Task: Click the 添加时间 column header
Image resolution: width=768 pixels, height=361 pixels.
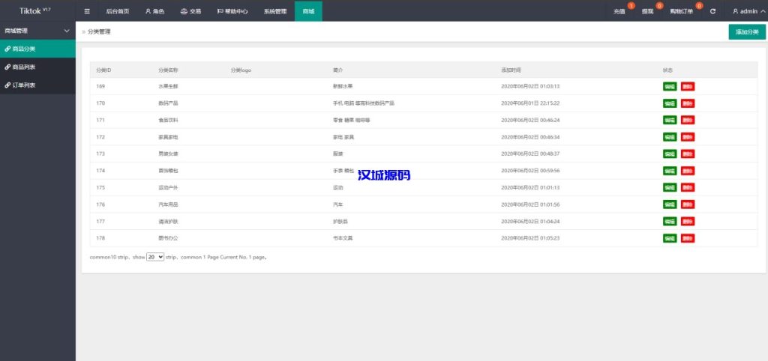Action: [511, 70]
